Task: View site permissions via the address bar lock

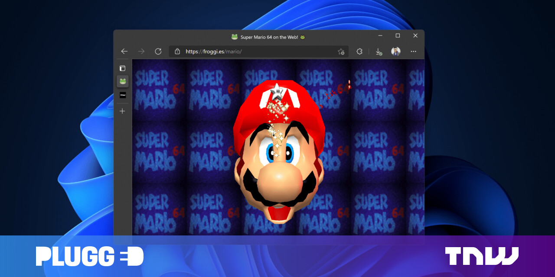Action: (x=177, y=51)
